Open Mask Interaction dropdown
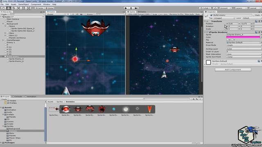 [244, 54]
